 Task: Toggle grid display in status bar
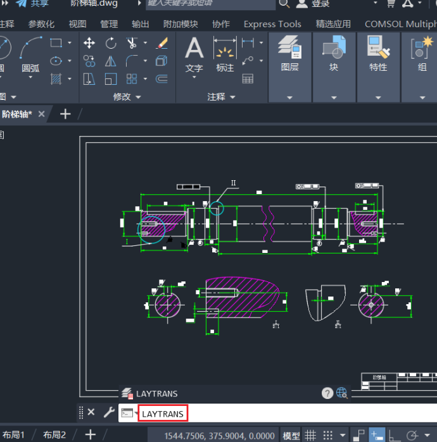[x=310, y=435]
